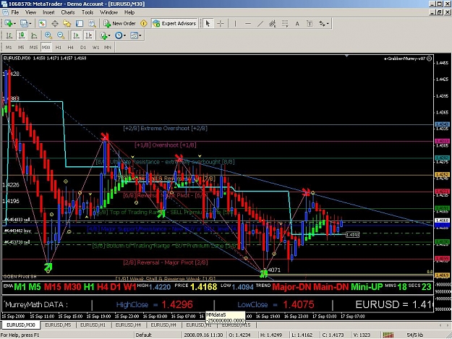Open the Market Watch window icon
Screen dimensions: 452x339
coord(43,24)
